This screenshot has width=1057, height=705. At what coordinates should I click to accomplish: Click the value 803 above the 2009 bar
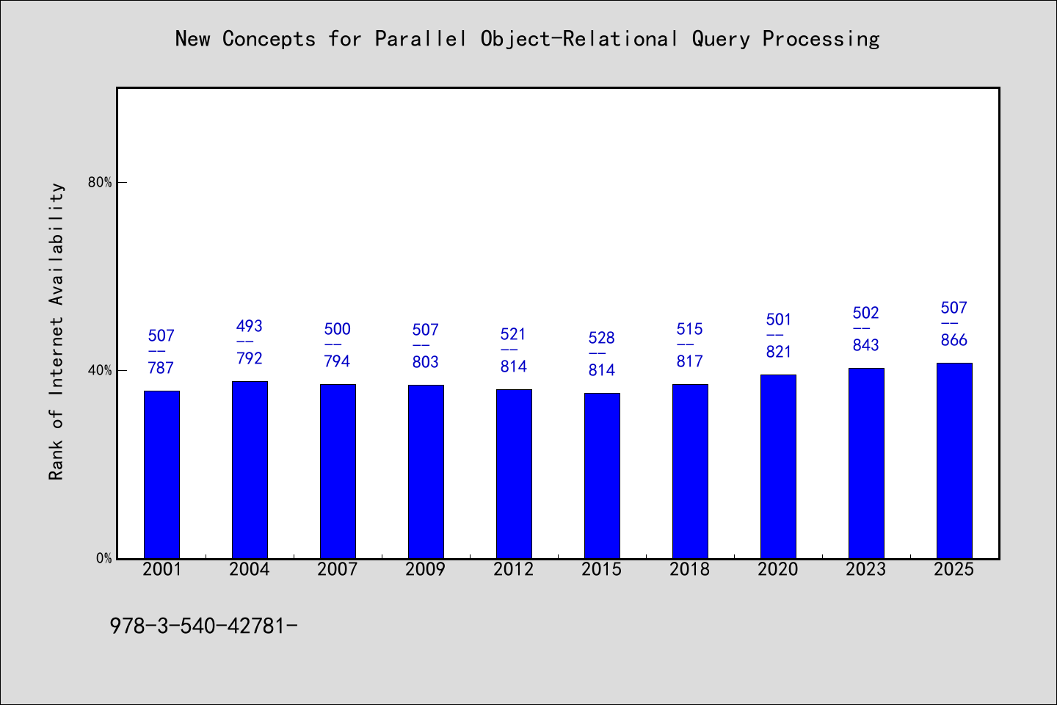(x=426, y=362)
